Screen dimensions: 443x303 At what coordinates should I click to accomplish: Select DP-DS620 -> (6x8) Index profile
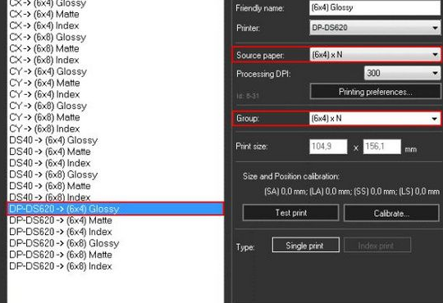pyautogui.click(x=116, y=266)
